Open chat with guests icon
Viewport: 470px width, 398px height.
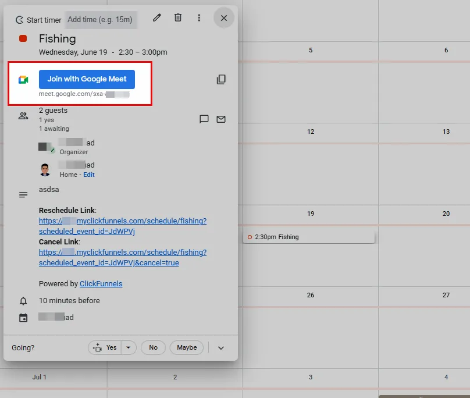point(204,119)
